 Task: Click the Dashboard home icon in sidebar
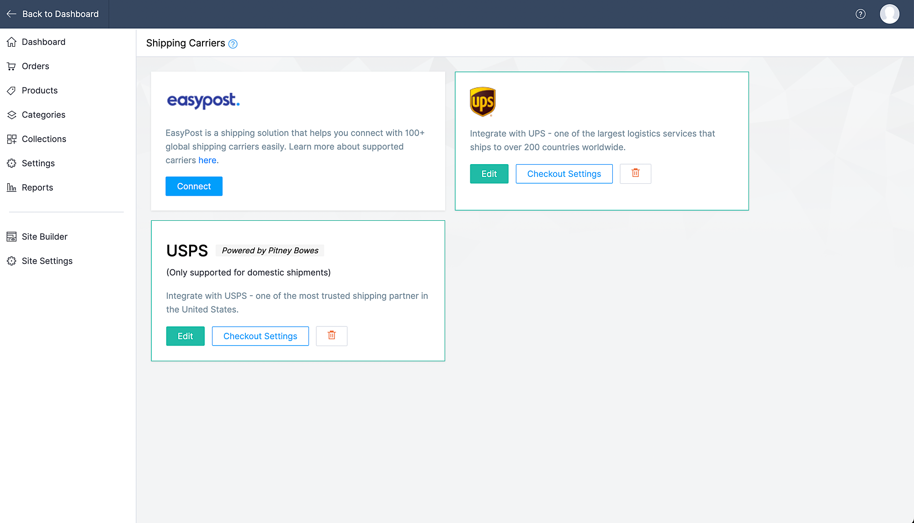click(12, 42)
